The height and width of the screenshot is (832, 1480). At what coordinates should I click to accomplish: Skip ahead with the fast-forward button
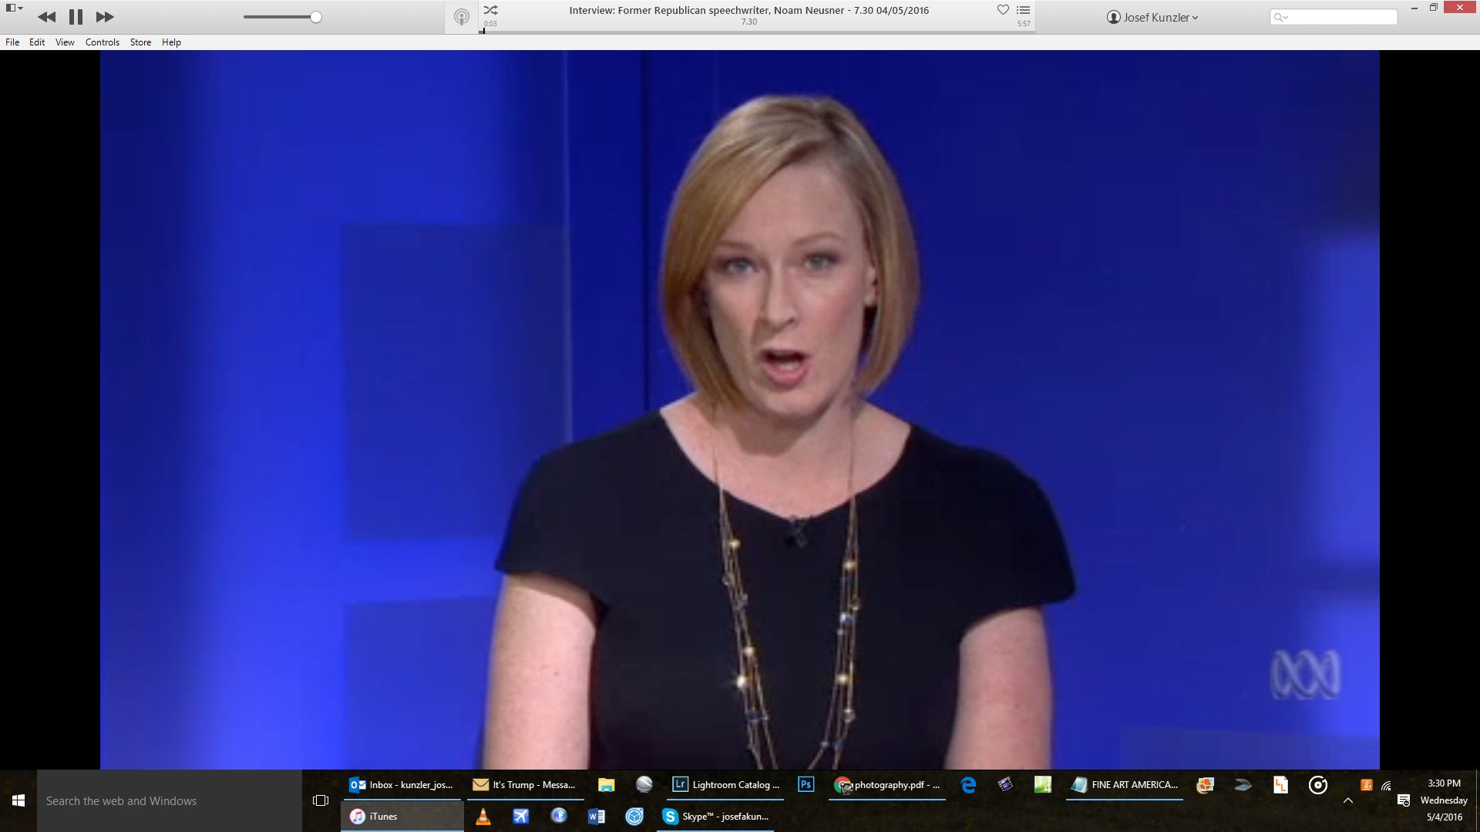104,17
